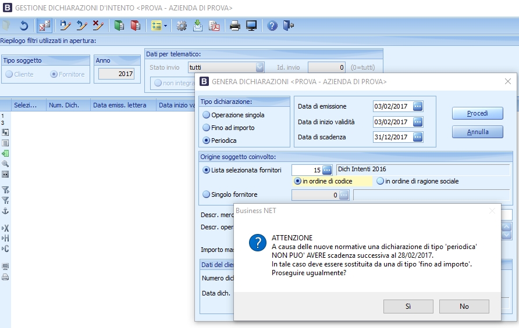Expand the yellow list toolbar dropdown arrow
This screenshot has width=519, height=328.
[166, 26]
